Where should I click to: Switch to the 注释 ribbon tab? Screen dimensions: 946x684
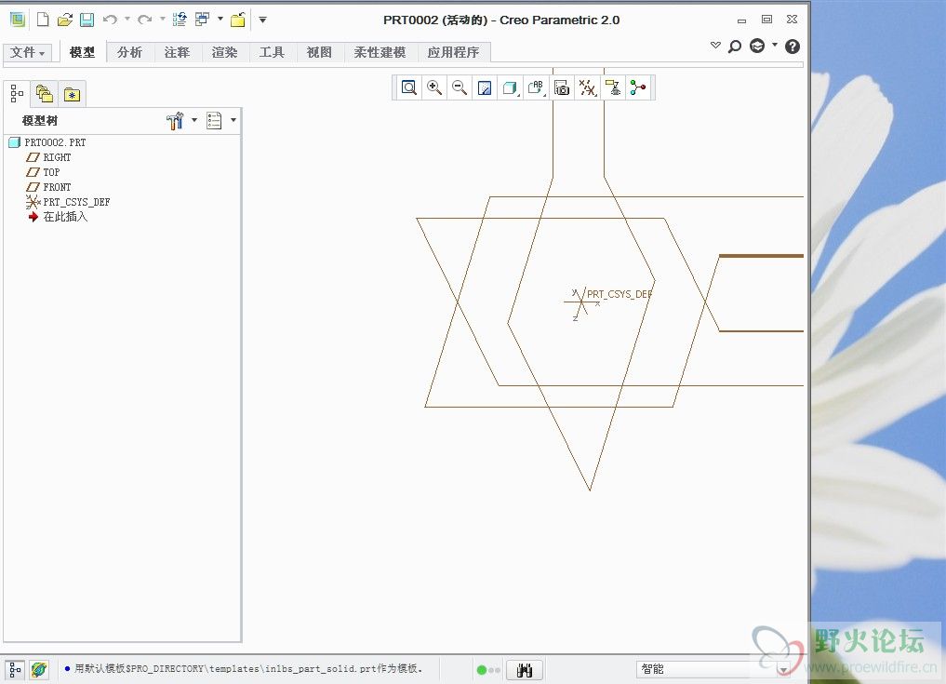(177, 52)
